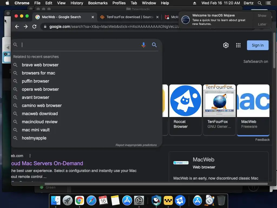The image size is (277, 208).
Task: Click the Feedback link under the carousel
Action: click(262, 140)
